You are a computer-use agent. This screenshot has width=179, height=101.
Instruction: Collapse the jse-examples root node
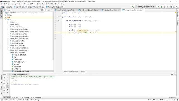tap(4, 13)
